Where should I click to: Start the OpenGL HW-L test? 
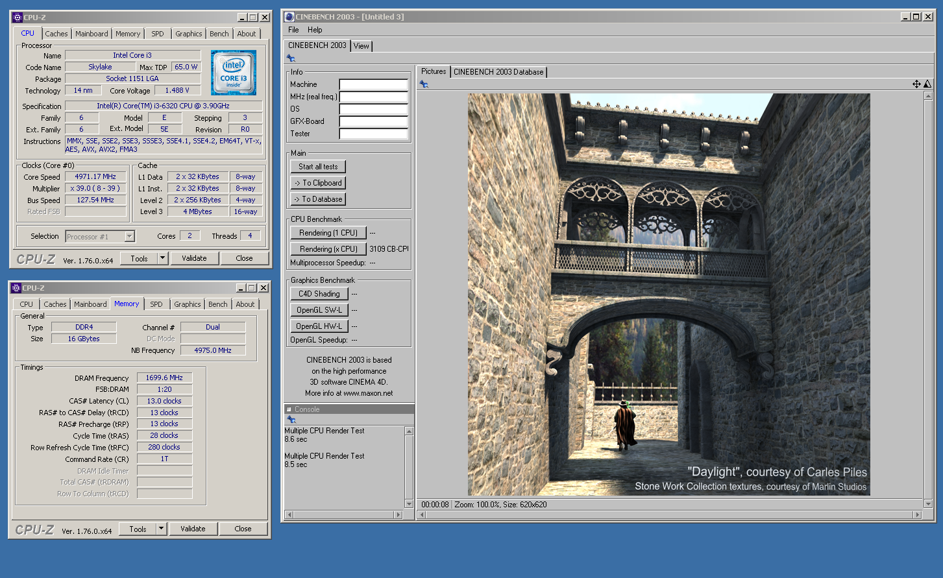[x=319, y=326]
